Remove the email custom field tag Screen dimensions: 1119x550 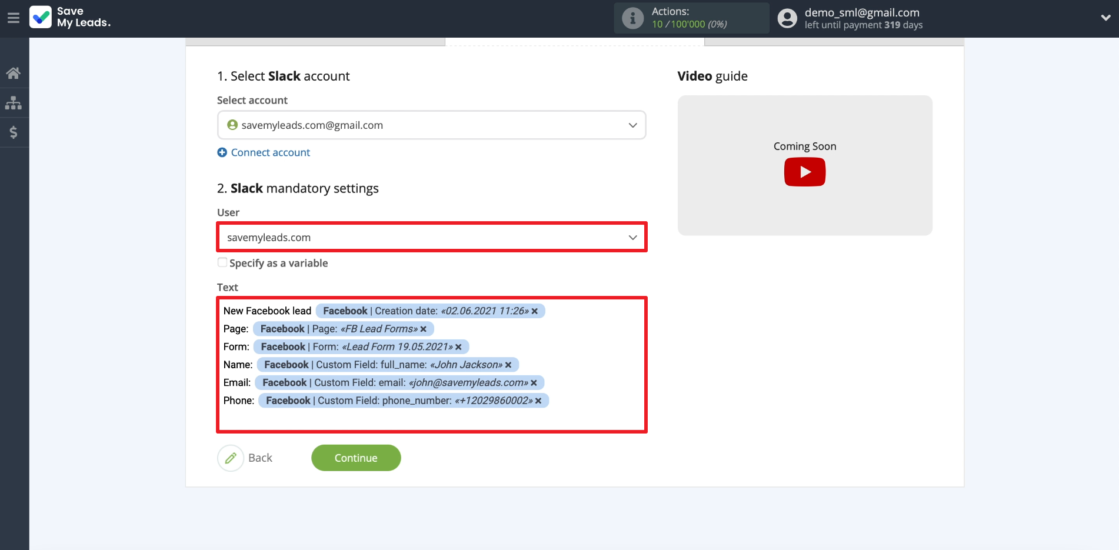[534, 383]
